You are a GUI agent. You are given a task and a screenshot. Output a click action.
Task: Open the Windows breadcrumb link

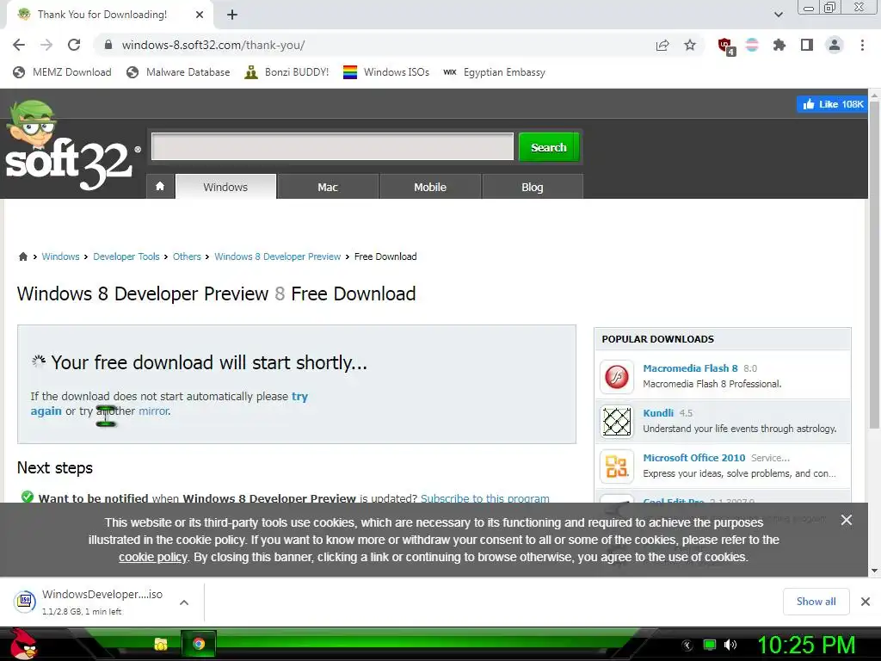(x=60, y=256)
